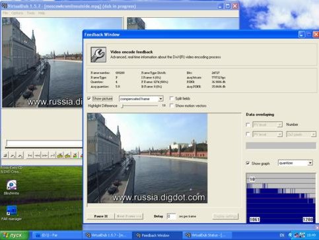Click the Stop button in VirtualDub toolbar
Screen dimensions: 319x240
pyautogui.click(x=5, y=156)
